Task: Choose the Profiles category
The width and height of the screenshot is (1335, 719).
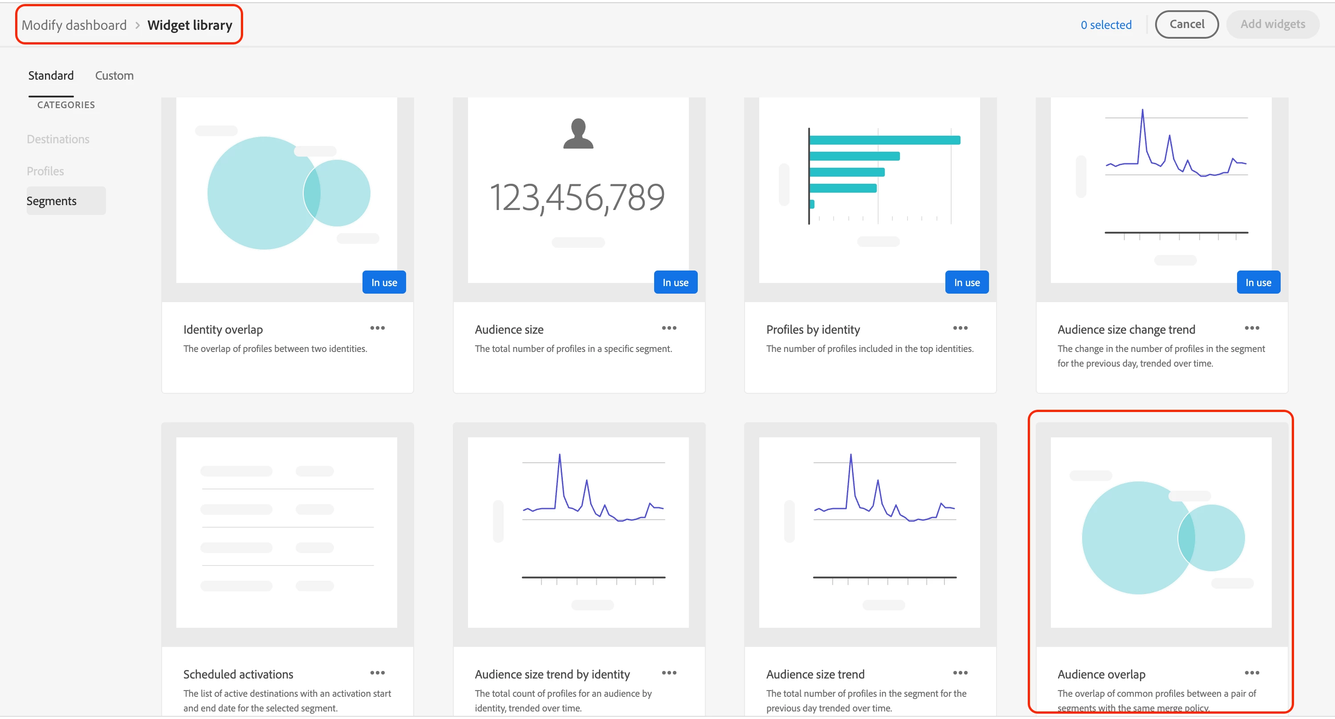Action: click(x=45, y=171)
